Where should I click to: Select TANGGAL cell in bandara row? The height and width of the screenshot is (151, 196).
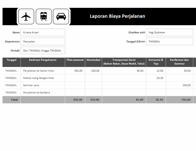[x=12, y=93]
